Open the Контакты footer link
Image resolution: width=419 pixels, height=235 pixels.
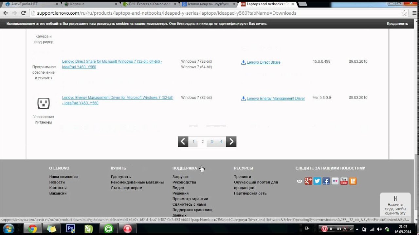click(58, 188)
